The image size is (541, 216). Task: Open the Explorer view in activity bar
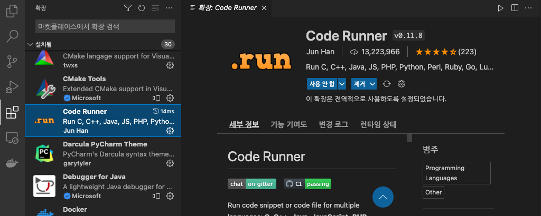pos(12,11)
